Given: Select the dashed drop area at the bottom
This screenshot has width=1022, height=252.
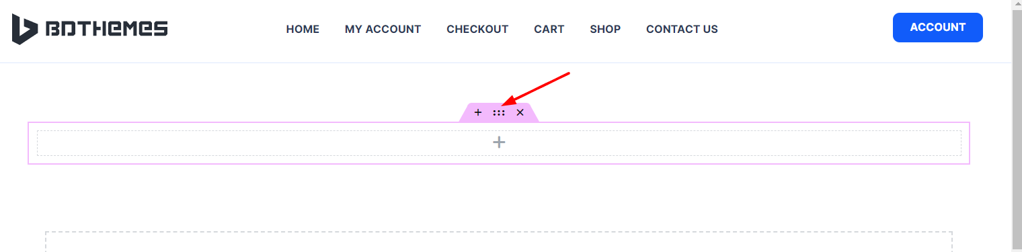Looking at the screenshot, I should (499, 242).
